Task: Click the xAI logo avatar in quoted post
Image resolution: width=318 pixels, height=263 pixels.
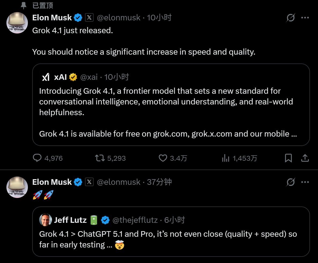Action: point(46,77)
